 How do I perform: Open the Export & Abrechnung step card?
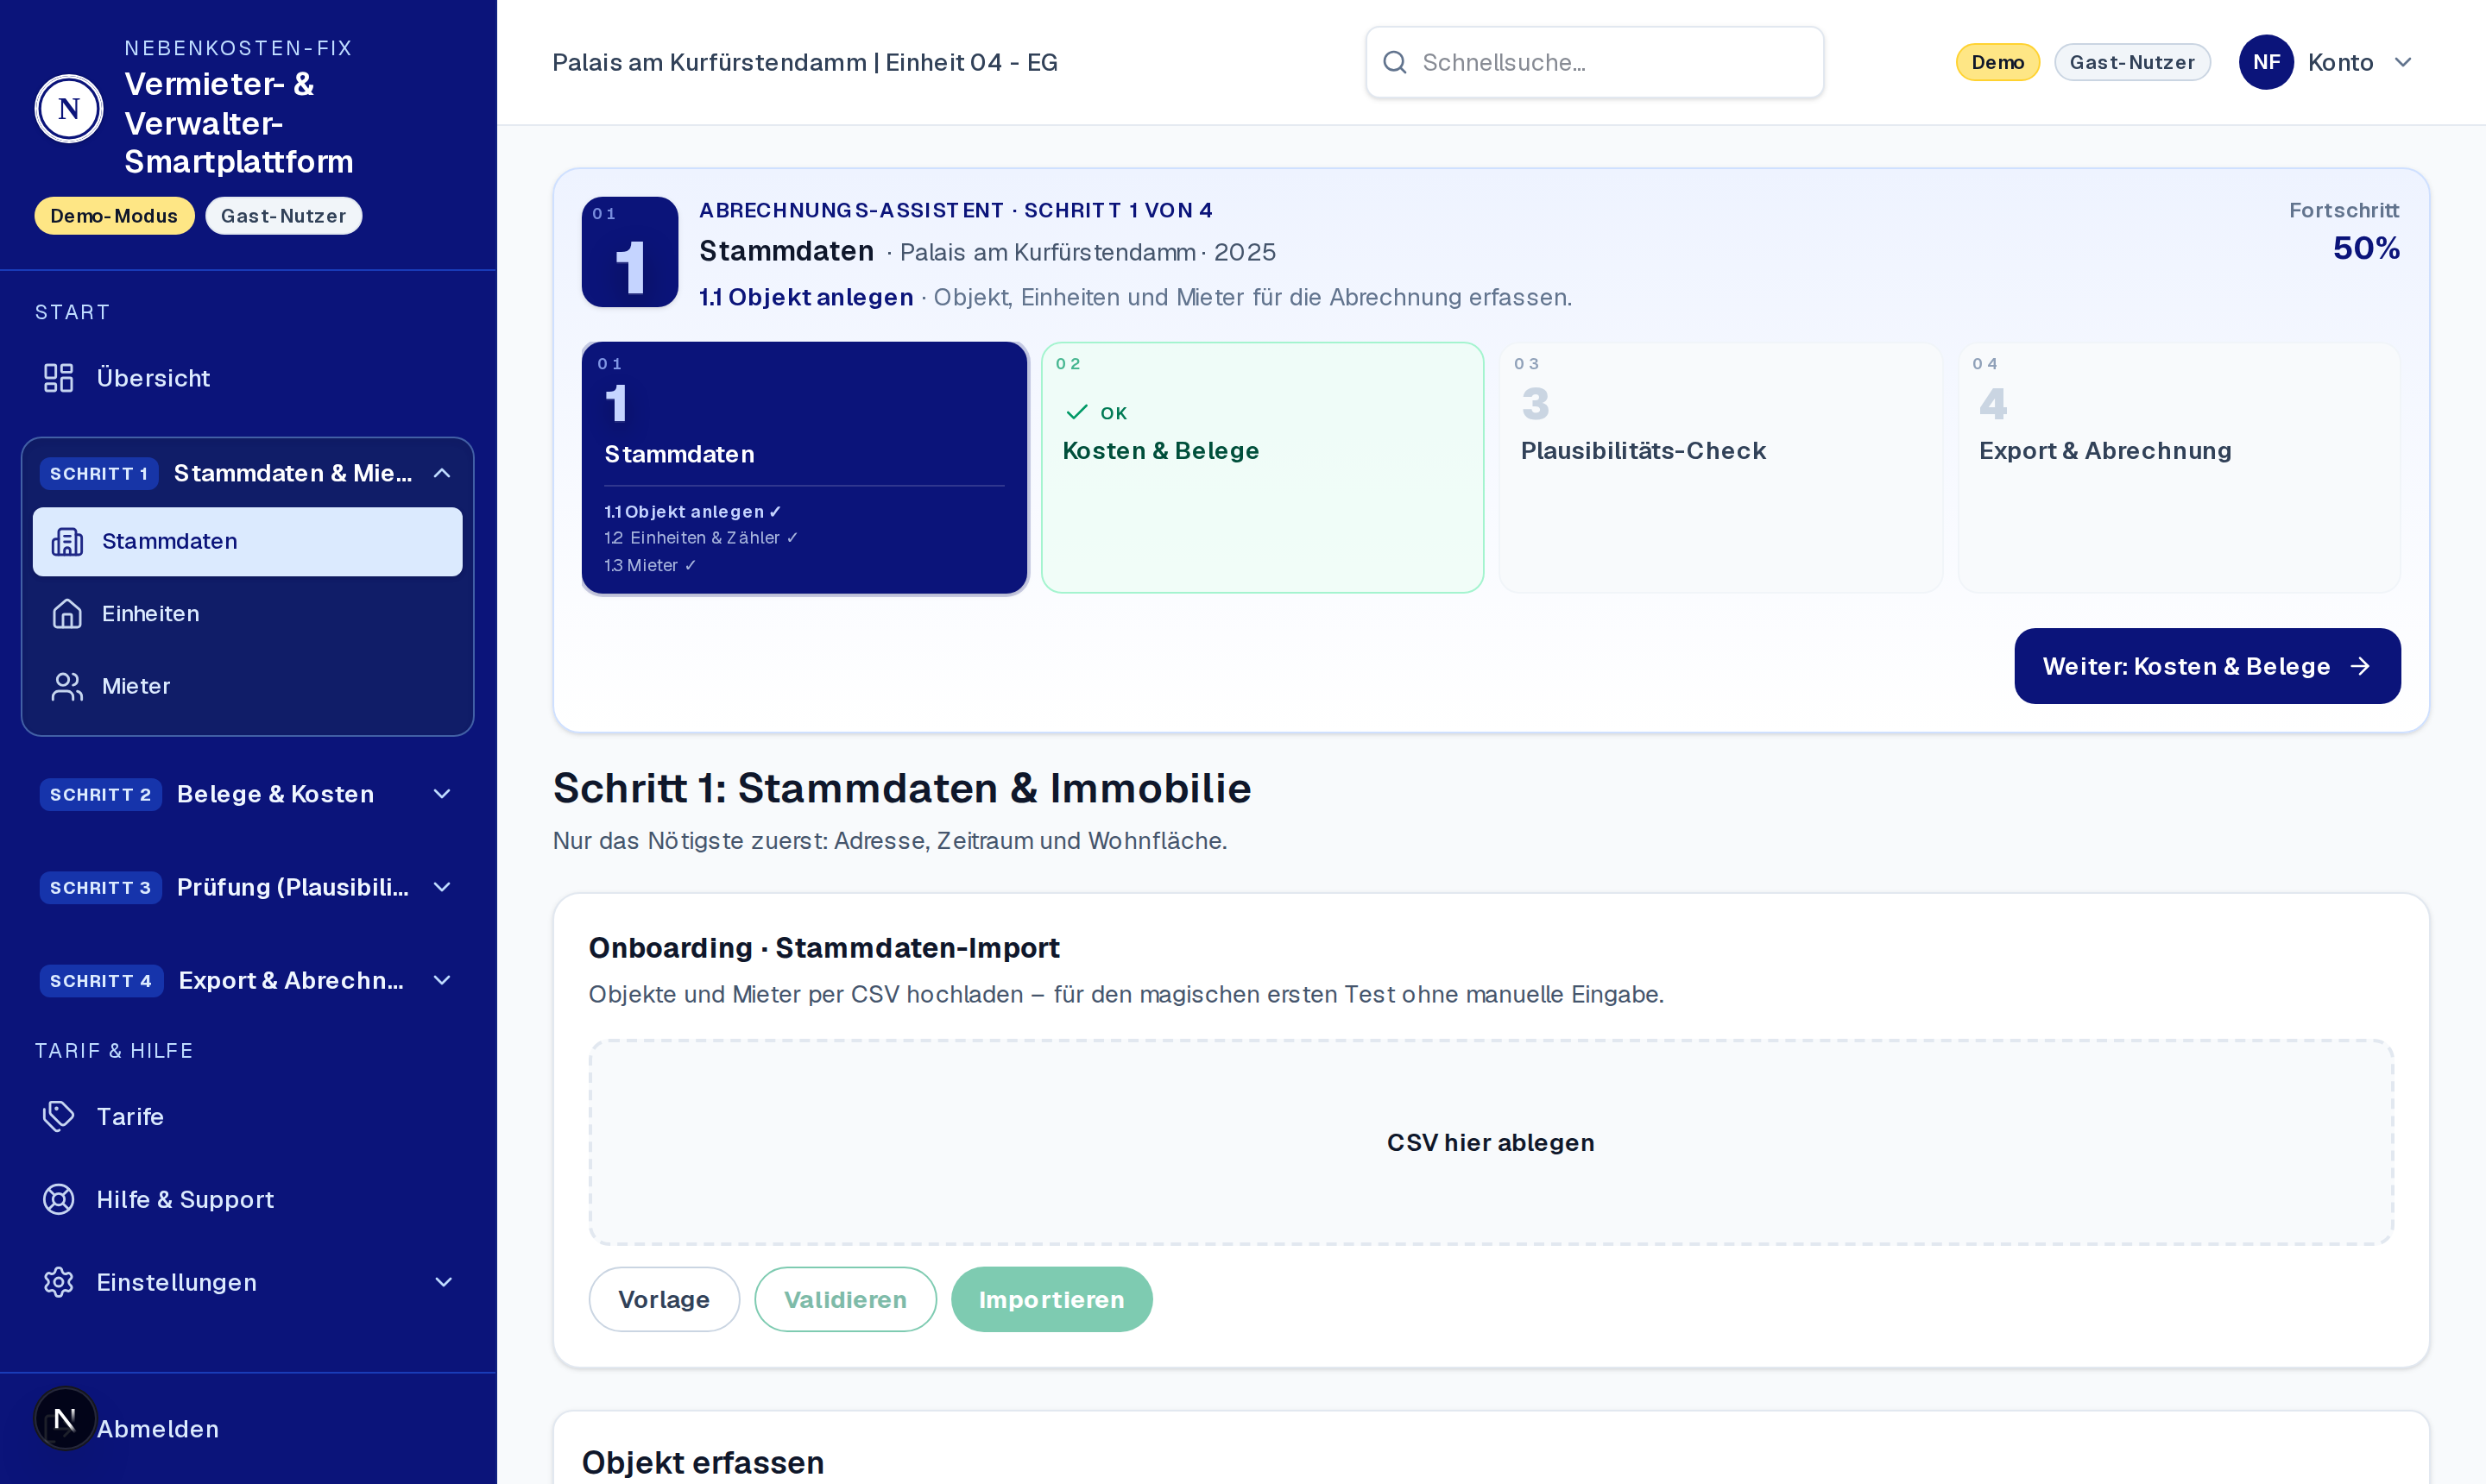[2179, 468]
